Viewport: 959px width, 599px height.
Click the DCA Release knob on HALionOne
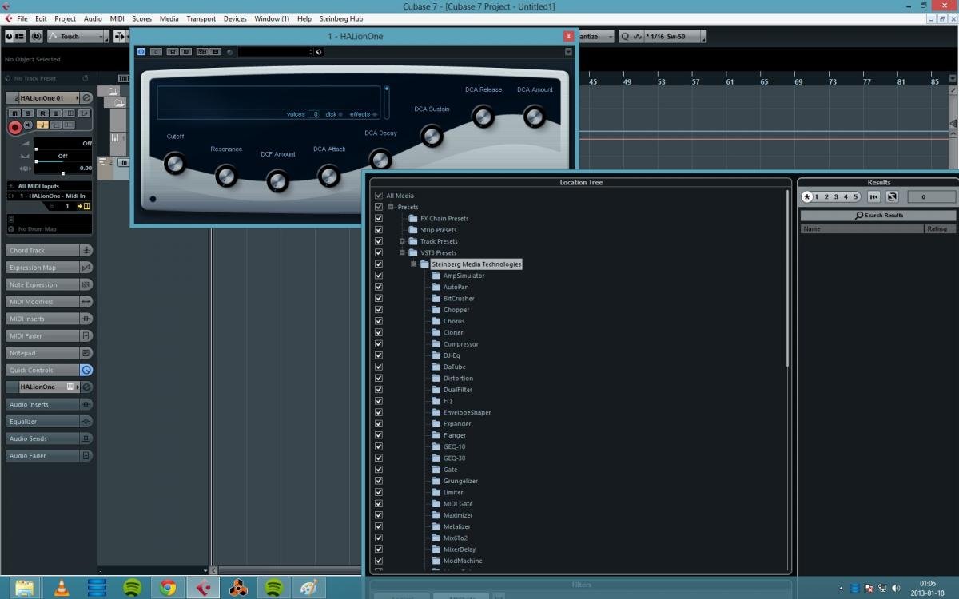pos(483,117)
